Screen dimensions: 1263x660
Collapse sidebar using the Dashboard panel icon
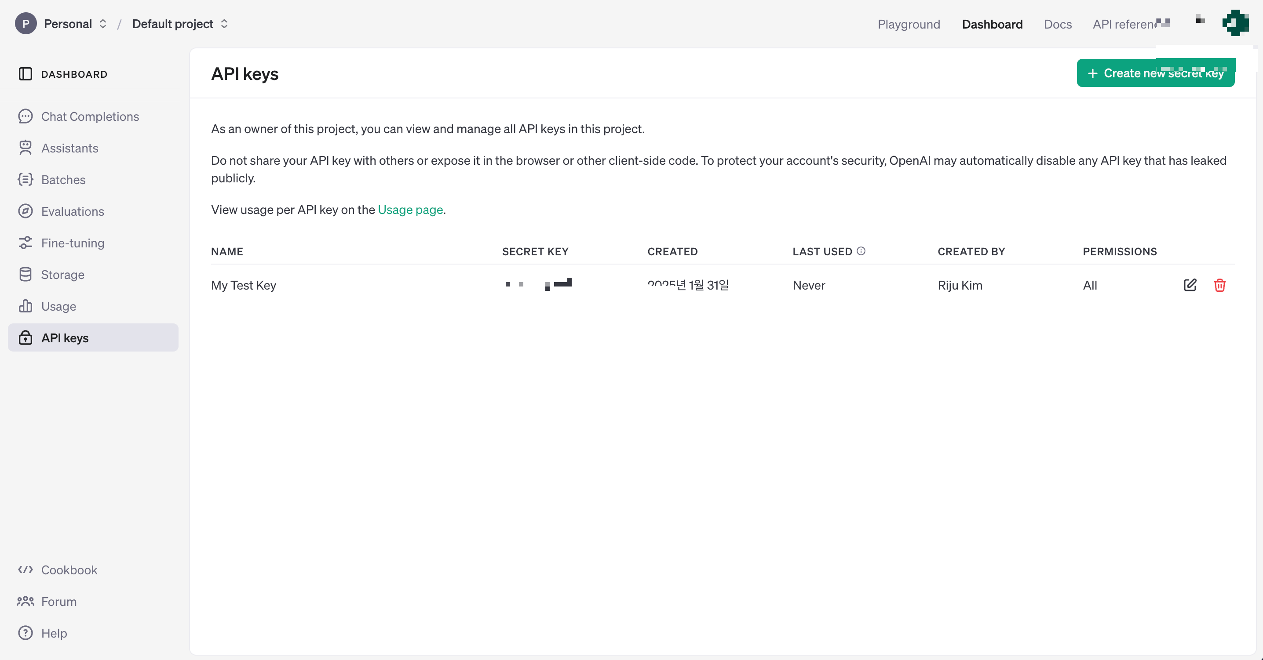(25, 74)
